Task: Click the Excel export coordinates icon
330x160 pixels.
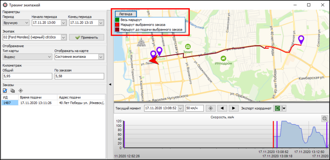Action: point(278,108)
